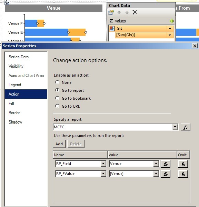This screenshot has width=199, height=207.
Task: Open expression editor for Specify a report
Action: coord(186,127)
